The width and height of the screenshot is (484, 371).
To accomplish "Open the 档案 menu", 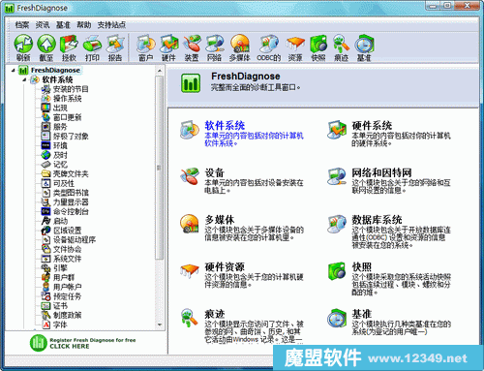I will coord(22,25).
